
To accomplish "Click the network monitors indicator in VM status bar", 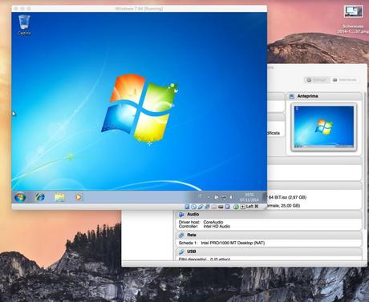I will pos(207,207).
